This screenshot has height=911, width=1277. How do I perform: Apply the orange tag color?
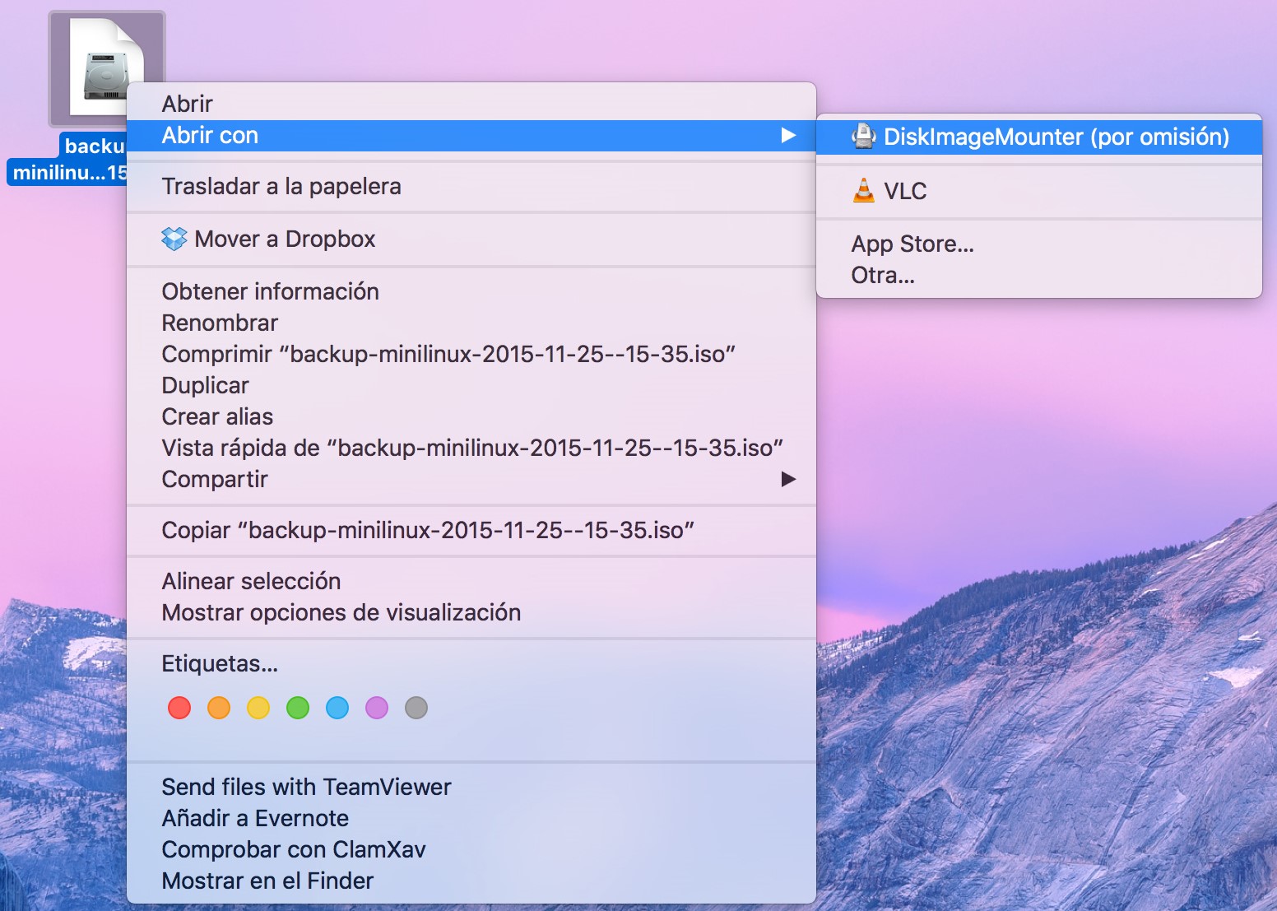(x=219, y=708)
